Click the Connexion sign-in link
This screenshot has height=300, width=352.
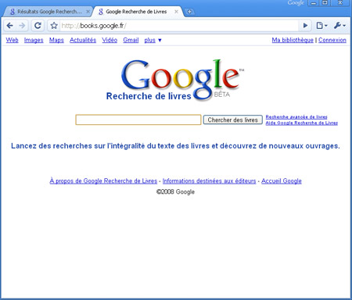[x=332, y=40]
